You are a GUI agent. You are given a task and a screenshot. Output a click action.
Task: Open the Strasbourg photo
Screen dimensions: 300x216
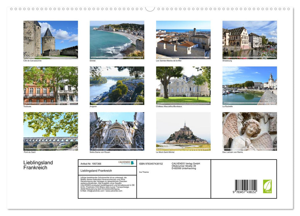point(249,40)
